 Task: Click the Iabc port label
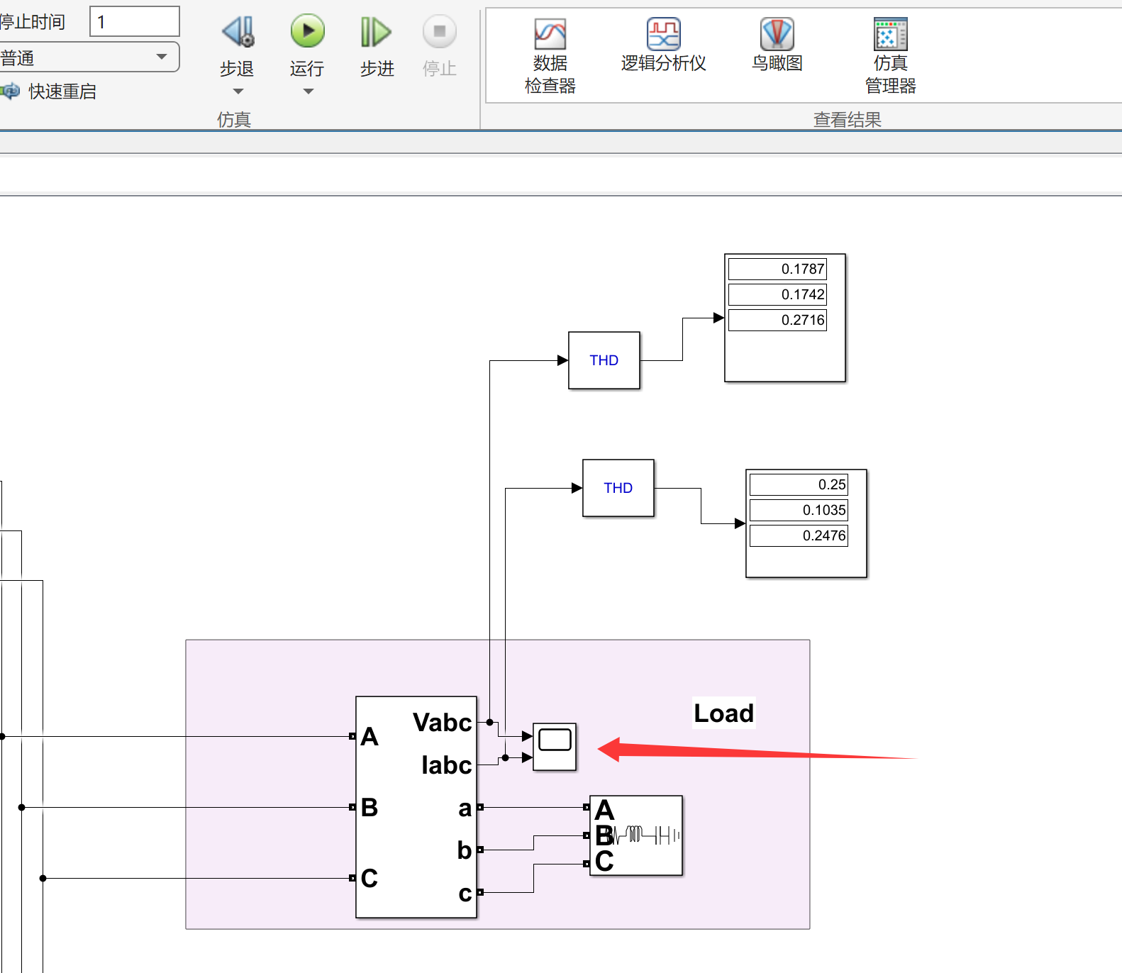pos(446,765)
